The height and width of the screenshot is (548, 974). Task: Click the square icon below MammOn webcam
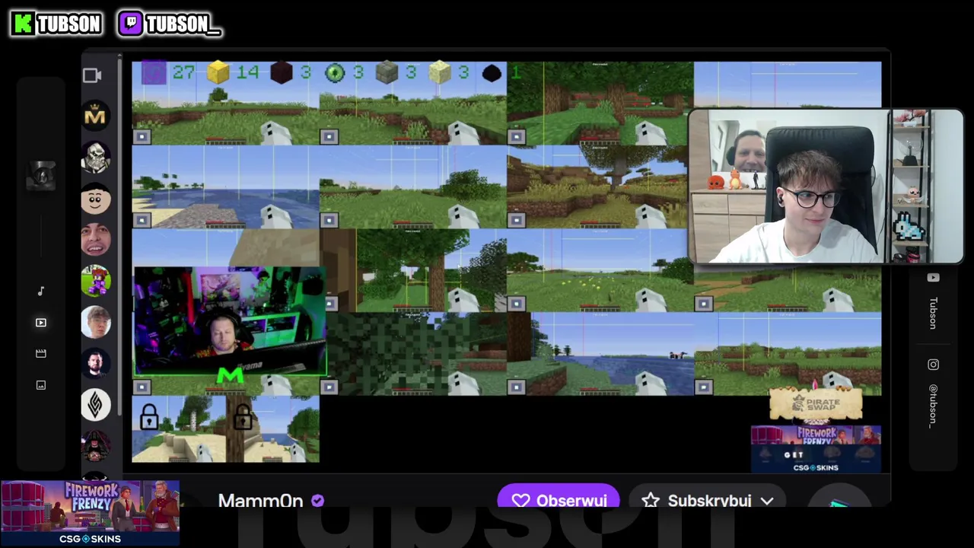coord(142,387)
